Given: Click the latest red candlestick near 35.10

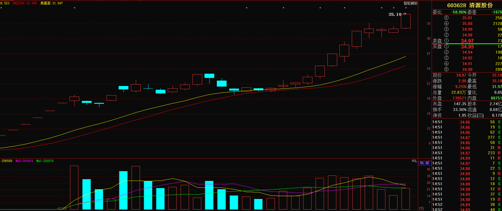Looking at the screenshot, I should pyautogui.click(x=406, y=21).
